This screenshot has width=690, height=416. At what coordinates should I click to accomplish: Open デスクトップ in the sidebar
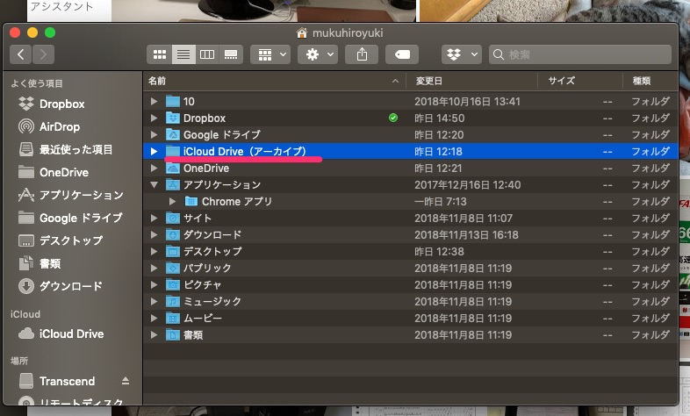(61, 240)
